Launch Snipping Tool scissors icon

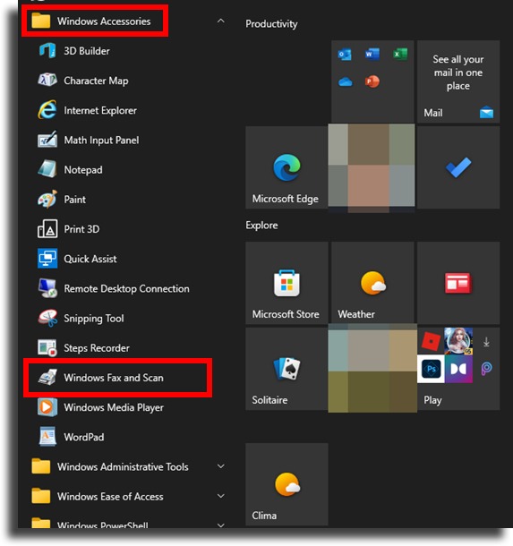click(x=47, y=319)
